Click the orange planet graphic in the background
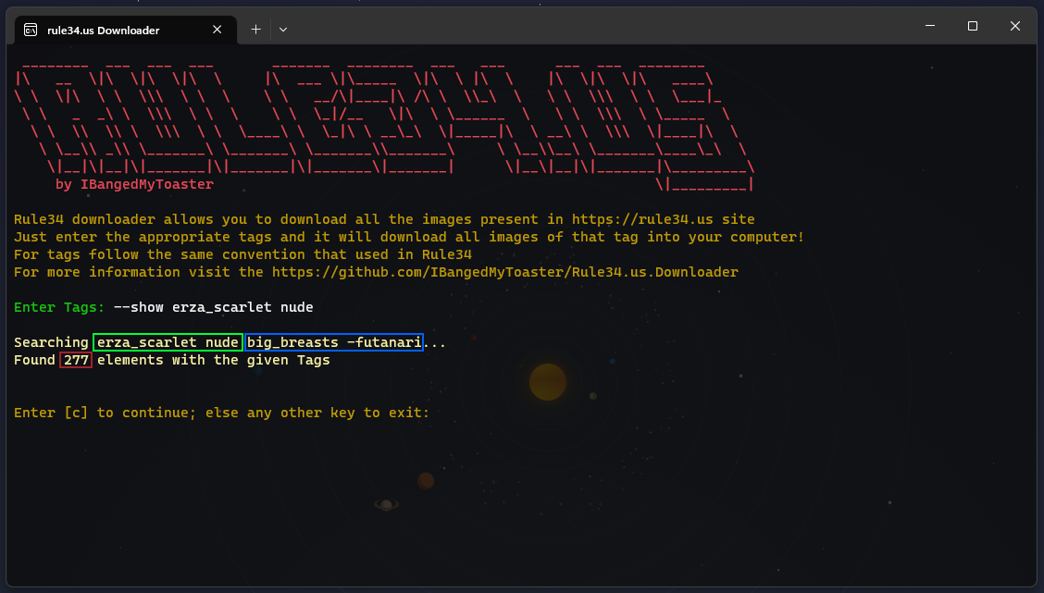This screenshot has height=593, width=1044. point(547,380)
